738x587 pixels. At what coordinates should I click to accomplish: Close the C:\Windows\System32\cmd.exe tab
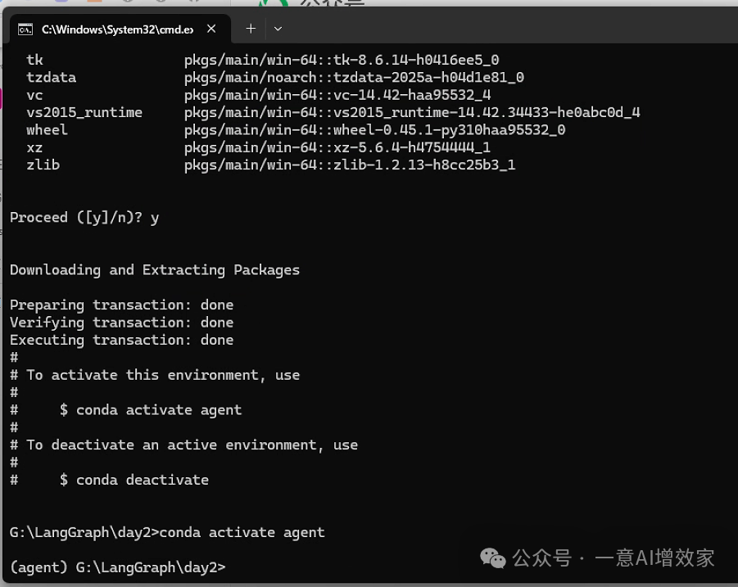pos(211,29)
